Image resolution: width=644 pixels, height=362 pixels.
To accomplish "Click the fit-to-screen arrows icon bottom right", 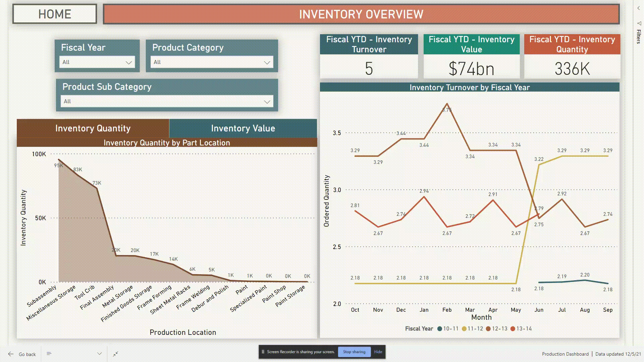I will [115, 354].
